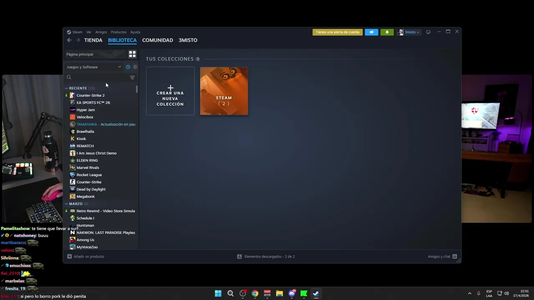
Task: Click Añadir un producto link
Action: point(89,257)
